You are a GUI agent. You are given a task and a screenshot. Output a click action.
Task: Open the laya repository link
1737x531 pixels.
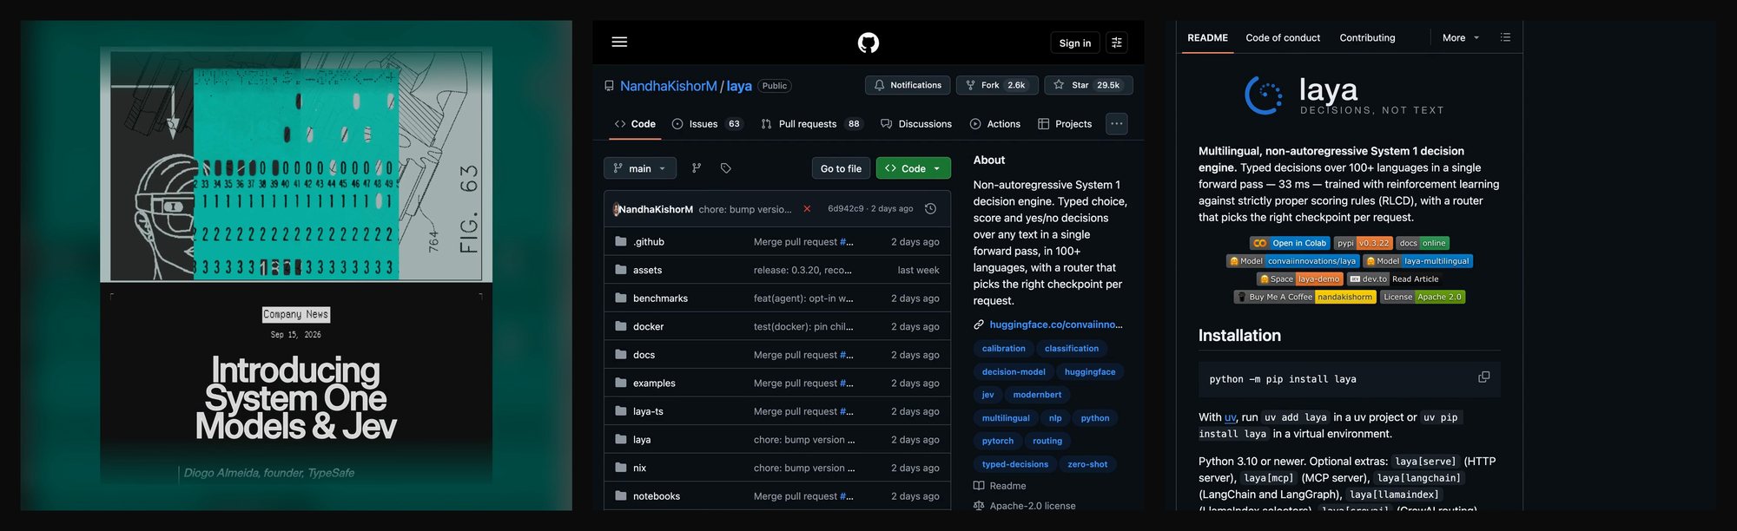coord(739,86)
